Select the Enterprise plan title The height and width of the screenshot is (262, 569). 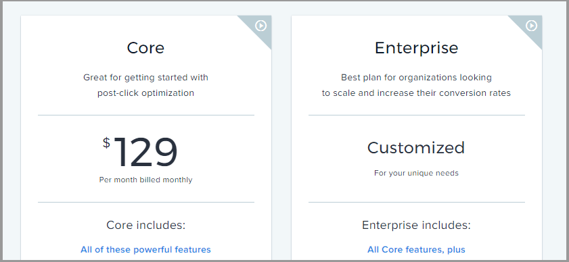pos(416,48)
